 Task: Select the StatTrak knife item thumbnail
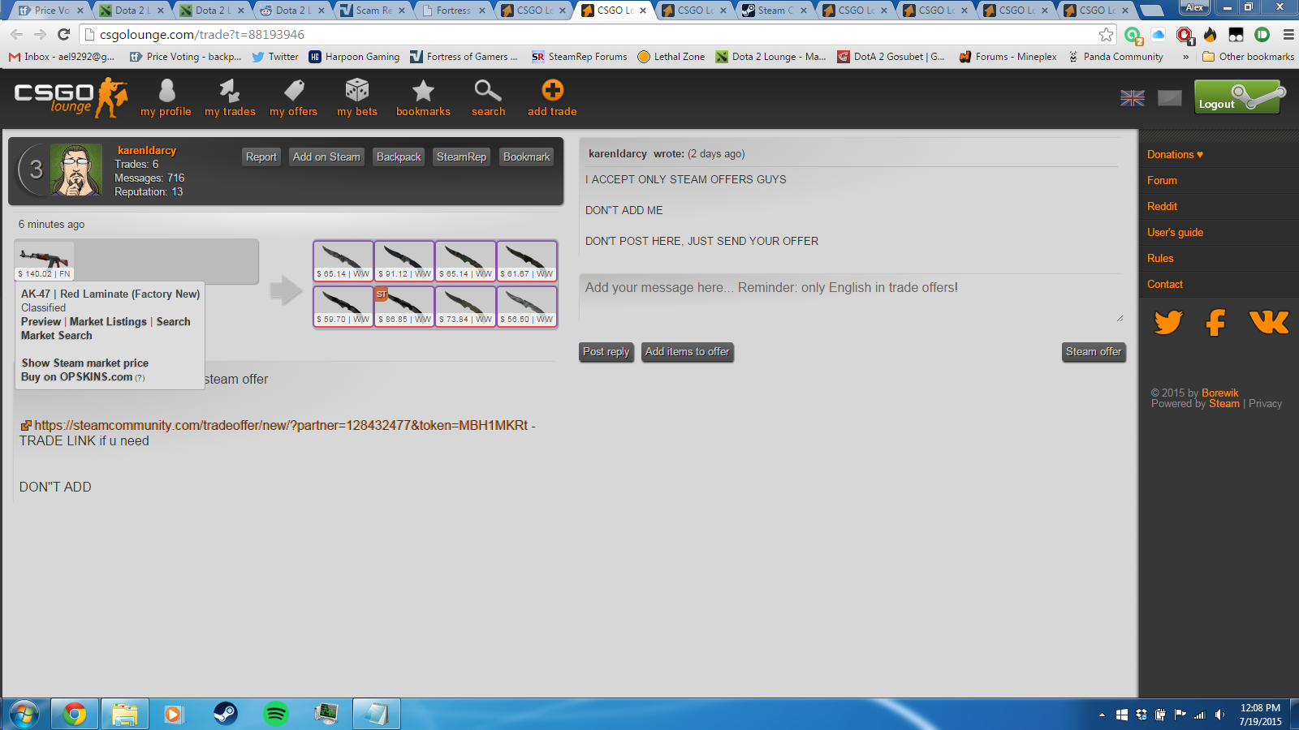pos(404,306)
